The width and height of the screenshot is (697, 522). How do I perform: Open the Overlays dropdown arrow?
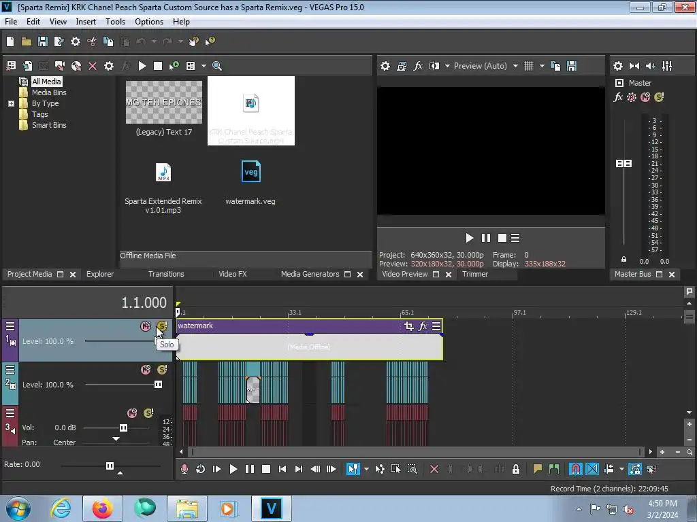click(542, 66)
